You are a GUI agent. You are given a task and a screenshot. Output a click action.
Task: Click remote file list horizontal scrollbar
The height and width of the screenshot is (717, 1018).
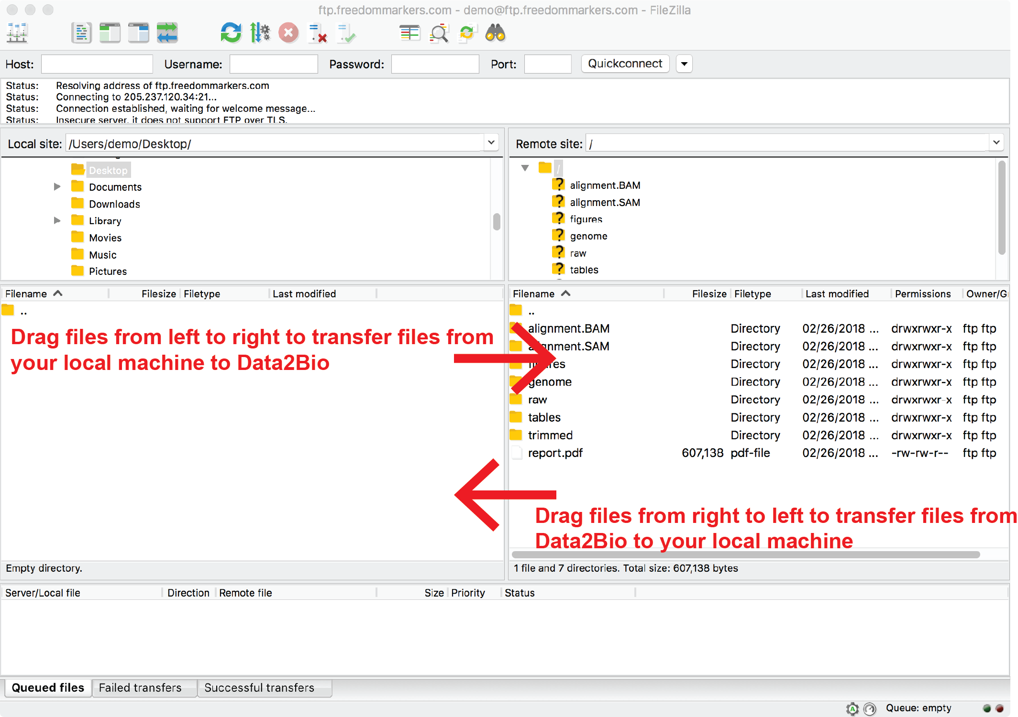click(746, 554)
